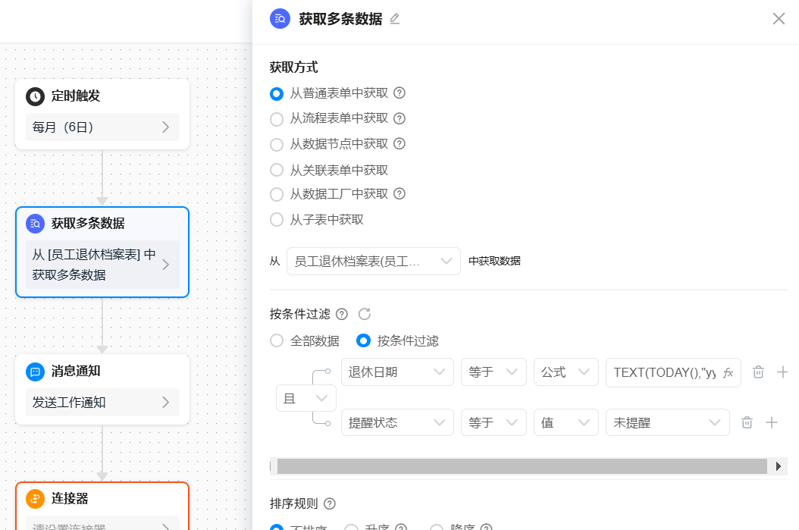Click the 消息通知 node message icon
799x530 pixels.
click(35, 372)
